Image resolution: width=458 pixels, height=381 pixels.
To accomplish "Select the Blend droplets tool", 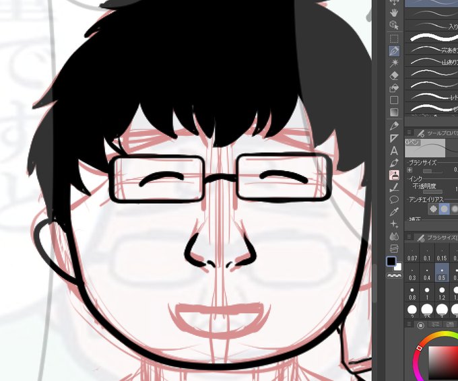I will point(394,236).
